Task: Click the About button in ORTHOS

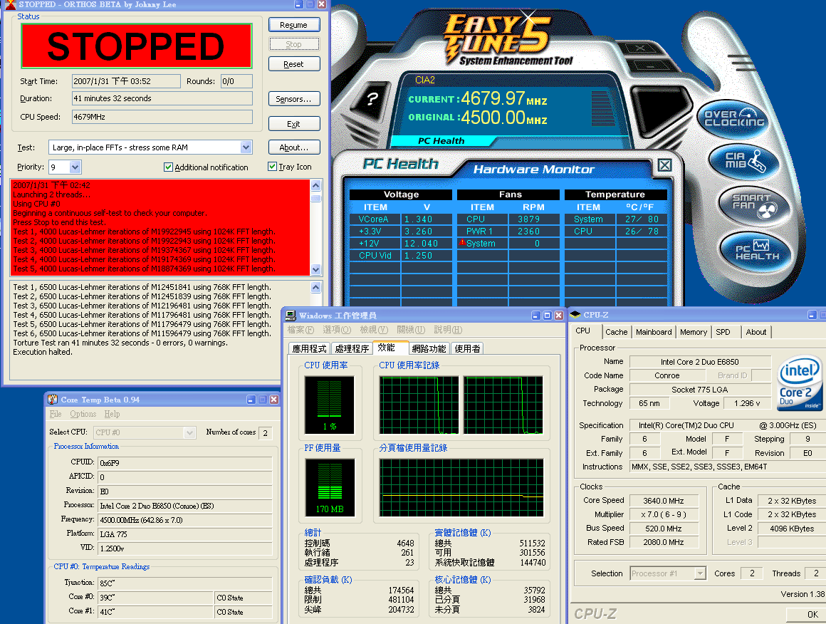Action: 294,147
